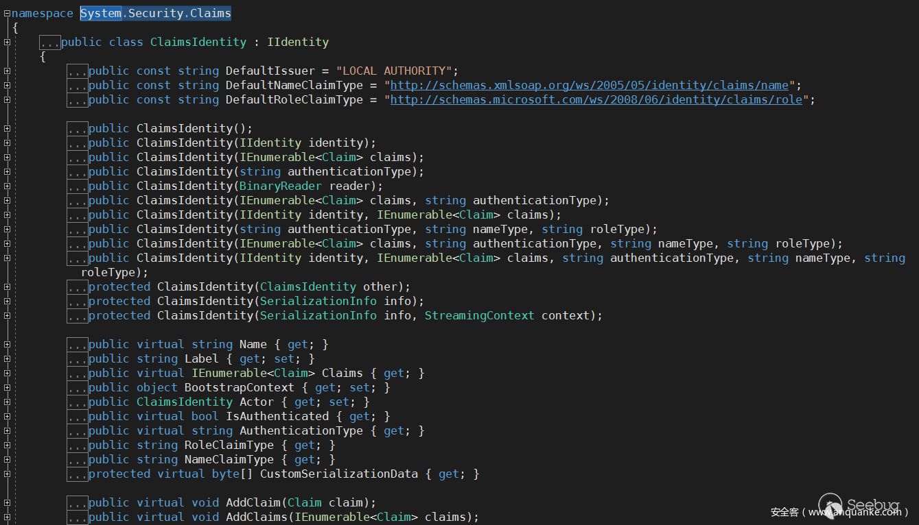Image resolution: width=919 pixels, height=525 pixels.
Task: Expand margin plus beside CustomSerializationData property
Action: tap(6, 474)
